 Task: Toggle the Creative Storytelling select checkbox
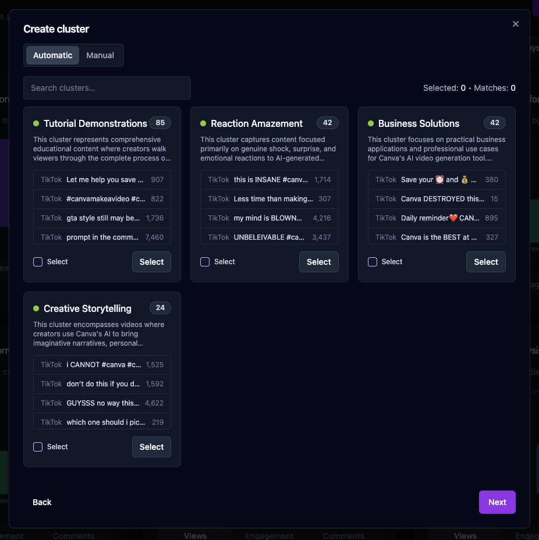click(x=38, y=447)
